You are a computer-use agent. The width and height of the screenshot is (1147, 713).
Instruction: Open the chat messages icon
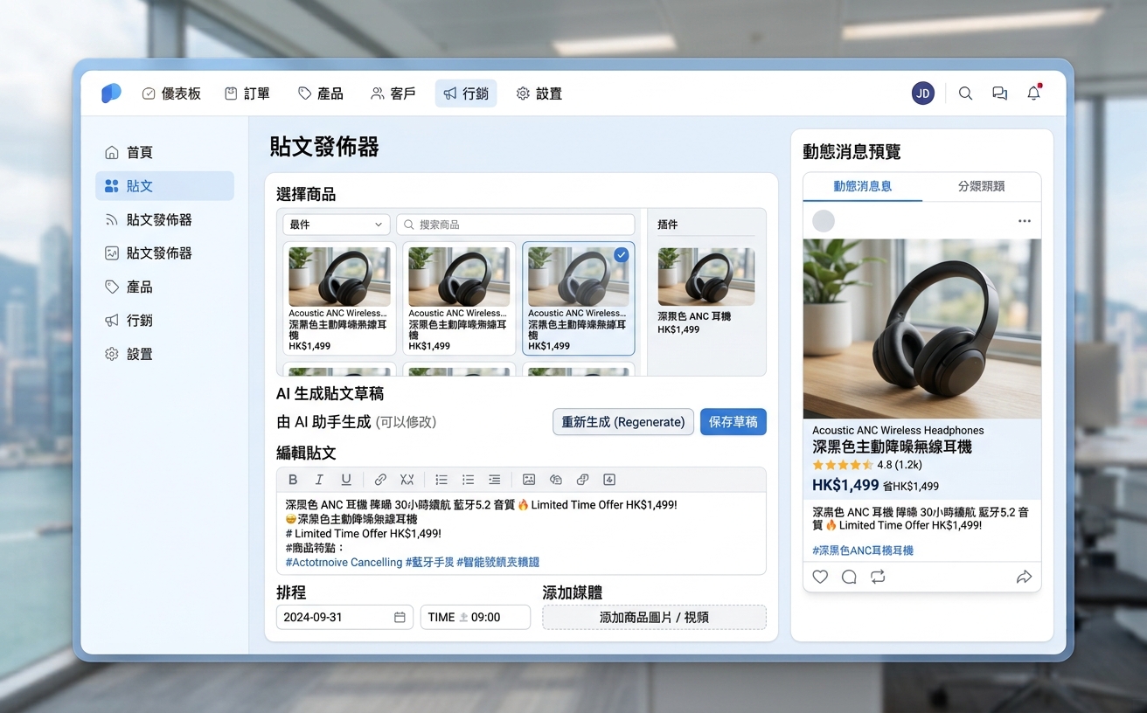coord(999,93)
